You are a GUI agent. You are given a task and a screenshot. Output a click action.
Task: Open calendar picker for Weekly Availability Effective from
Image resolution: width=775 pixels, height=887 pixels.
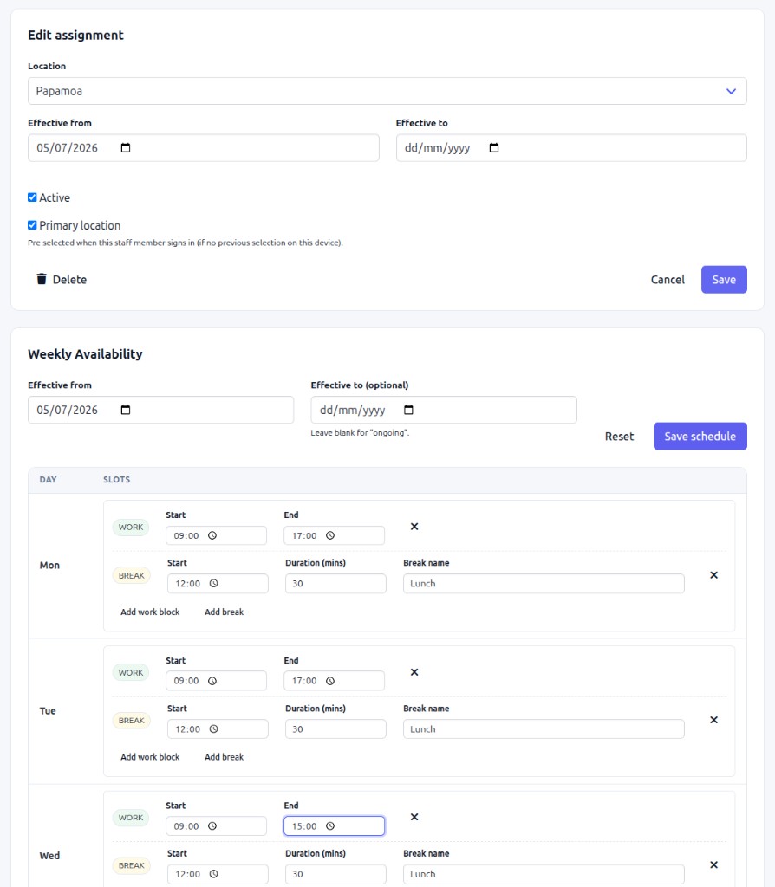click(x=126, y=410)
